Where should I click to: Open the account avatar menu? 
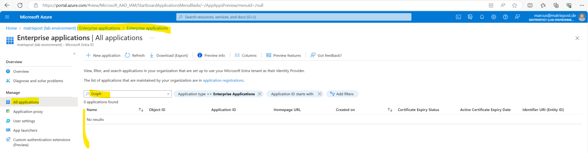click(x=582, y=17)
